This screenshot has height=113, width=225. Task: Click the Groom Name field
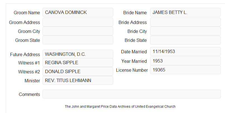pyautogui.click(x=78, y=12)
